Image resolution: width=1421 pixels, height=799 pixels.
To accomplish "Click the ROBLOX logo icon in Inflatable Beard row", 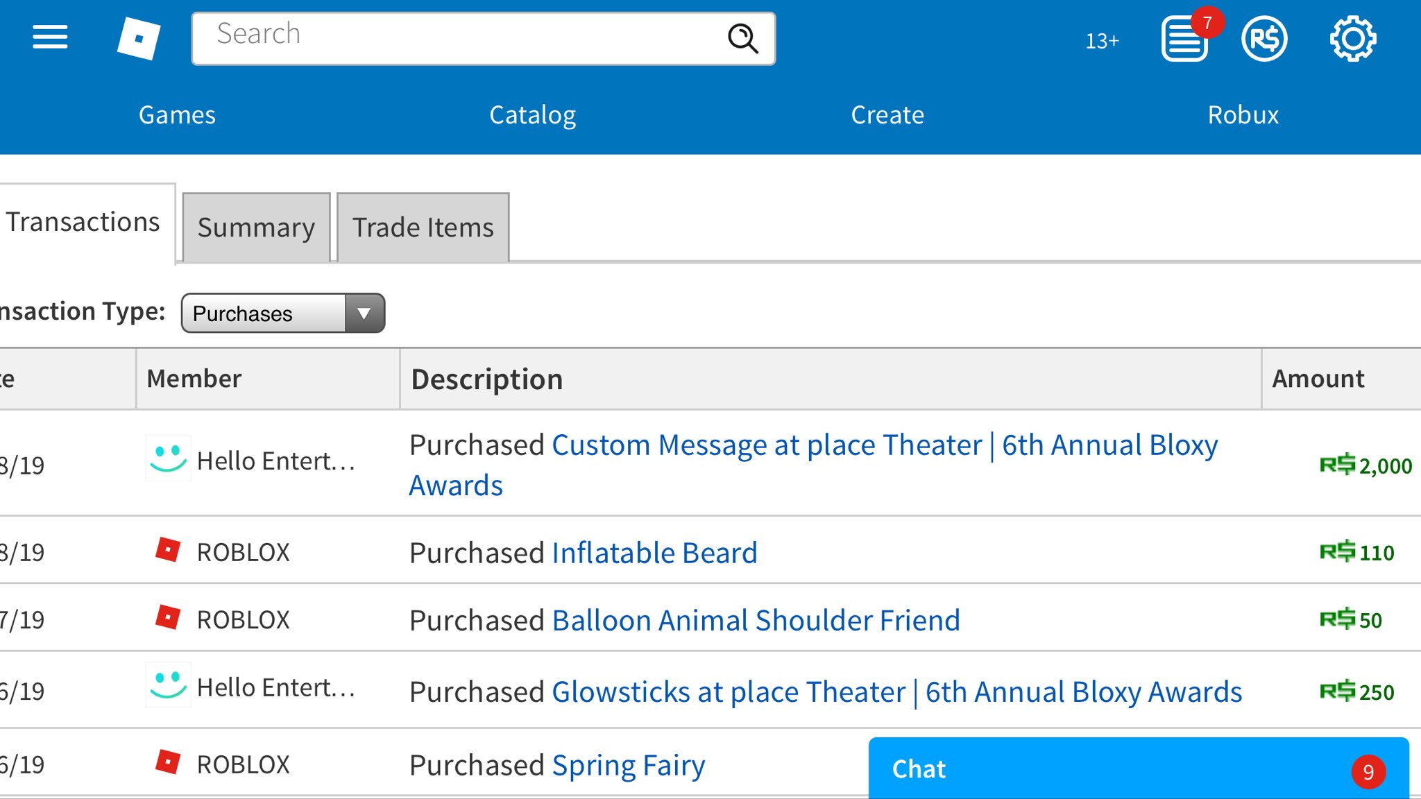I will coord(168,550).
